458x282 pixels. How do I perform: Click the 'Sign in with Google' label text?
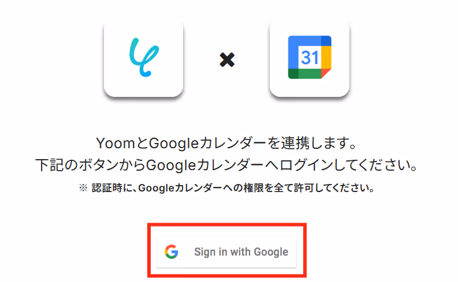[x=241, y=251]
